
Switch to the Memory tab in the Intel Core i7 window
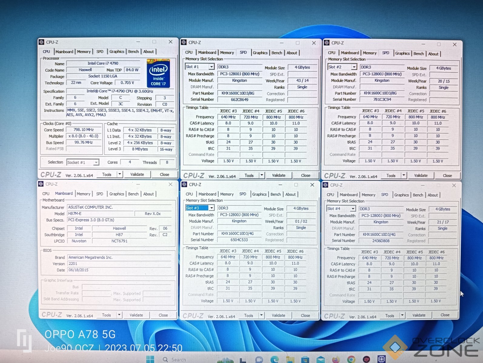point(84,52)
